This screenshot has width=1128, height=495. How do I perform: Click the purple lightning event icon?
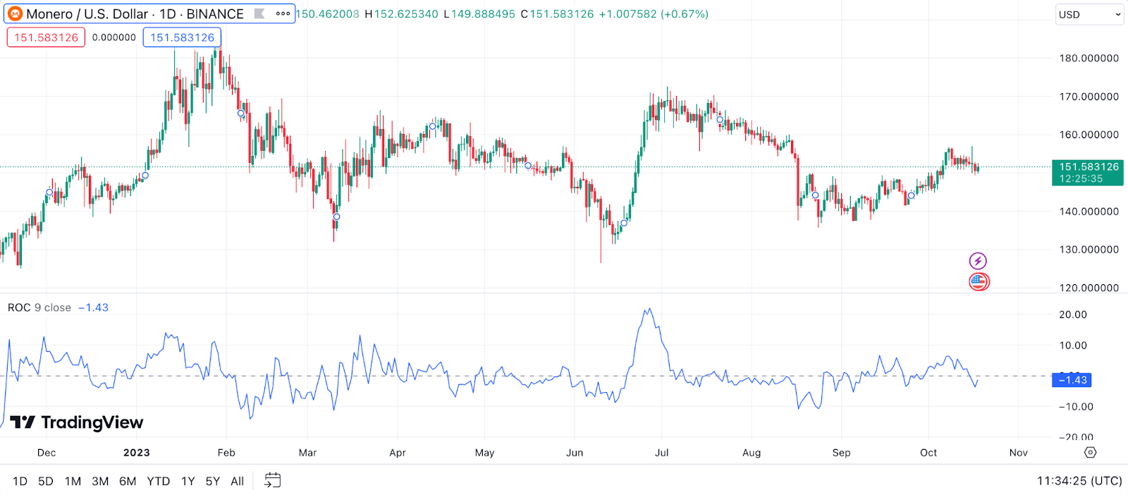pos(978,261)
